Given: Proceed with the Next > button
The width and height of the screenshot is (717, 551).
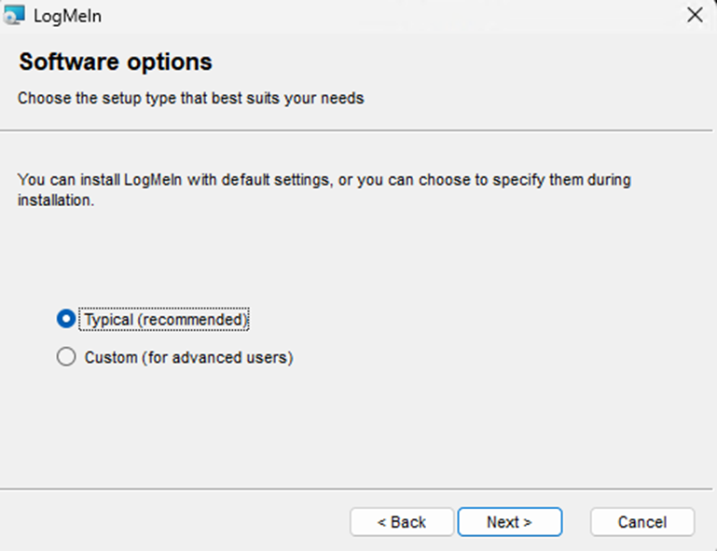Looking at the screenshot, I should (509, 522).
